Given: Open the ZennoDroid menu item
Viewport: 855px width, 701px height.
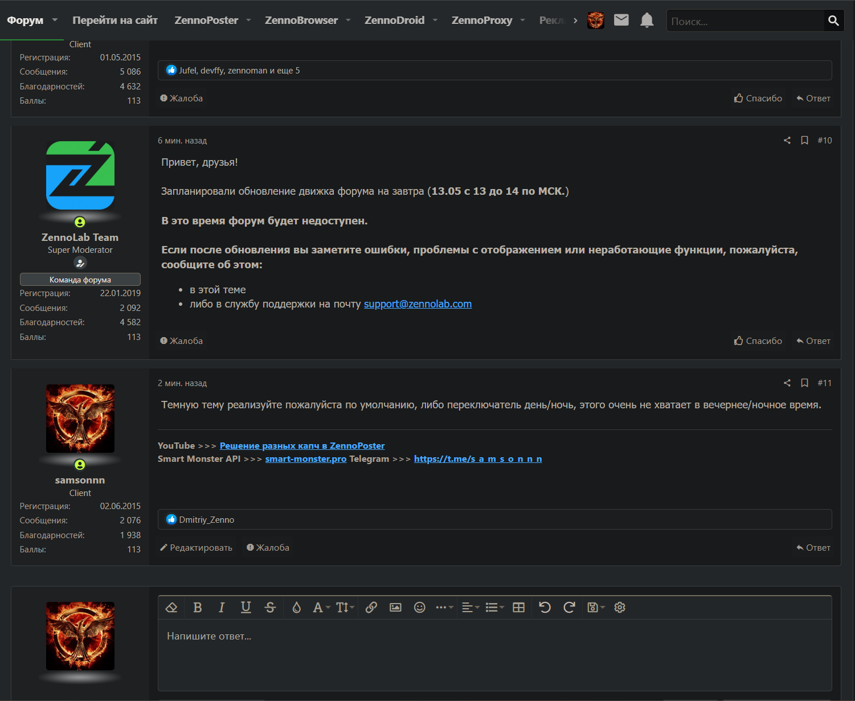Looking at the screenshot, I should tap(394, 20).
